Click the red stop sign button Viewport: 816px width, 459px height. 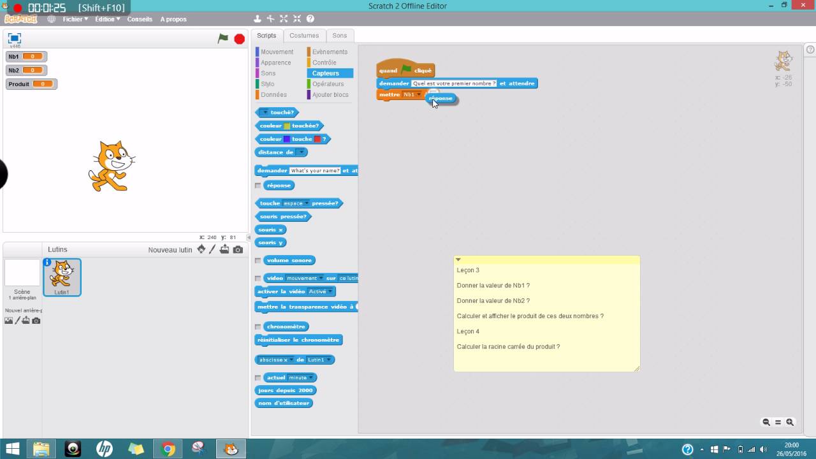240,39
